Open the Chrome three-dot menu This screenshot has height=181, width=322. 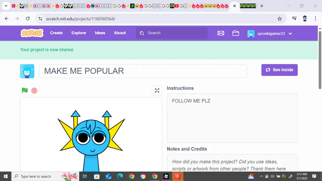pyautogui.click(x=316, y=19)
